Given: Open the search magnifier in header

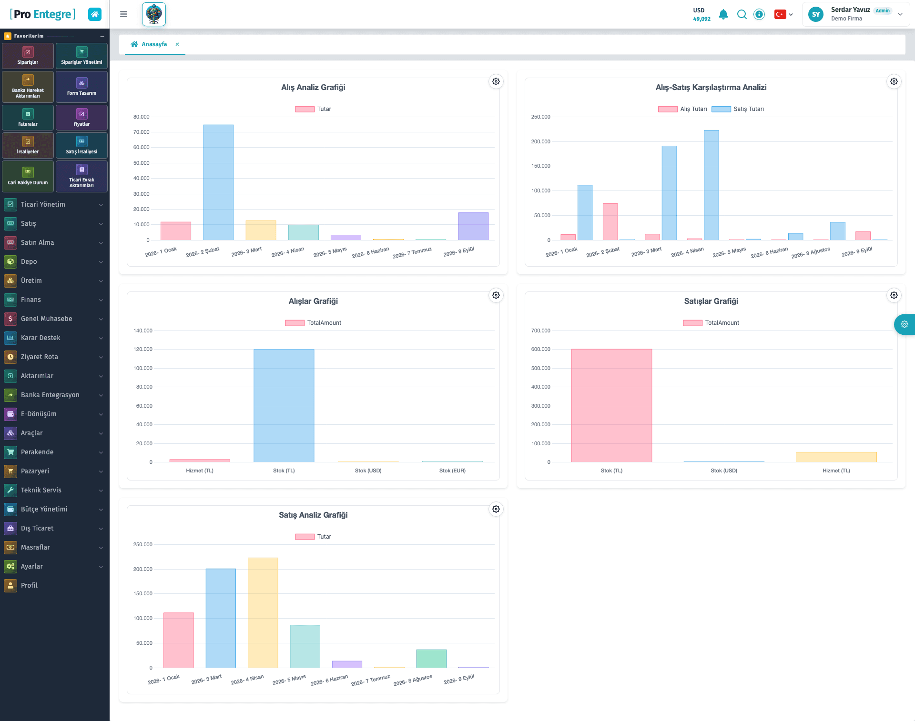Looking at the screenshot, I should click(x=742, y=14).
